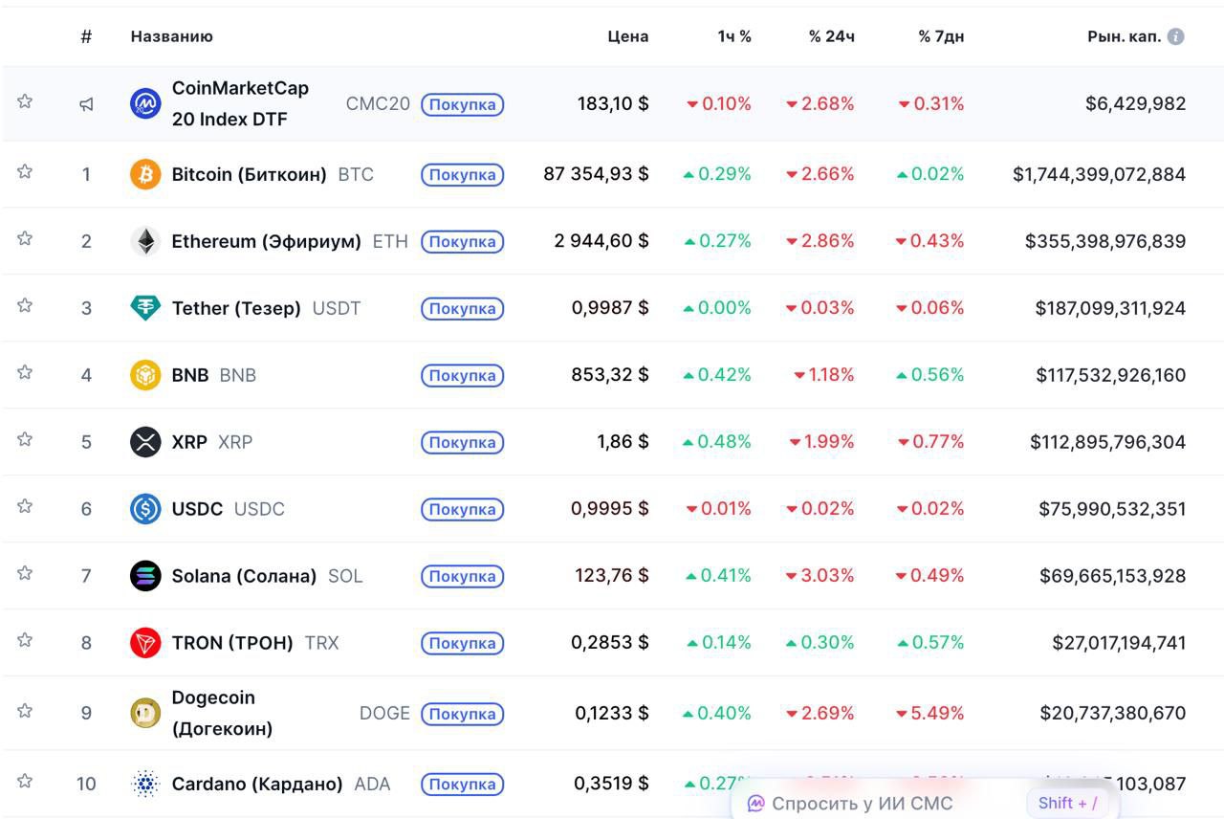Open the Спросить у ИИ CMC field
This screenshot has width=1224, height=819.
point(861,804)
